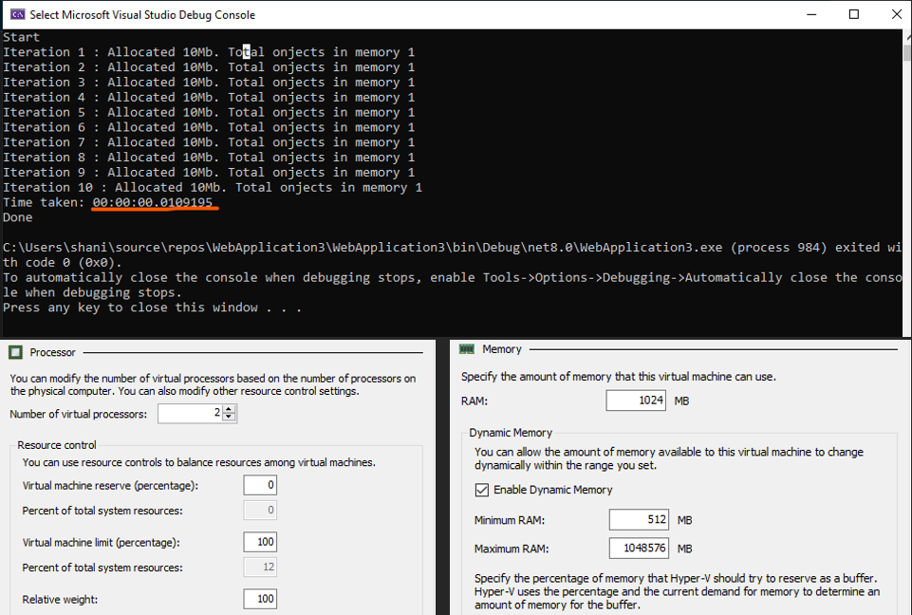Select the Virtual machine reserve percentage field
Screen dimensions: 912x615
click(x=259, y=485)
